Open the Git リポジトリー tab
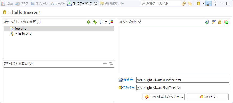 [112, 3]
